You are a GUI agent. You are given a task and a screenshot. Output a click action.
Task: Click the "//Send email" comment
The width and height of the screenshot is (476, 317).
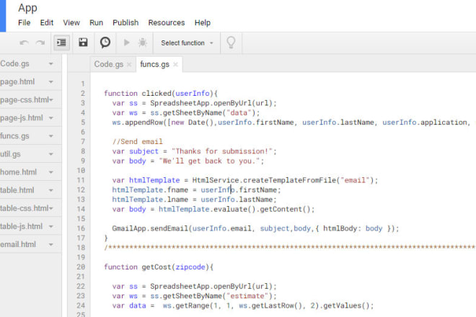tap(137, 142)
